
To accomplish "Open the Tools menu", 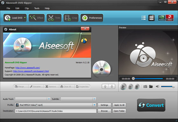I will click(x=37, y=8).
